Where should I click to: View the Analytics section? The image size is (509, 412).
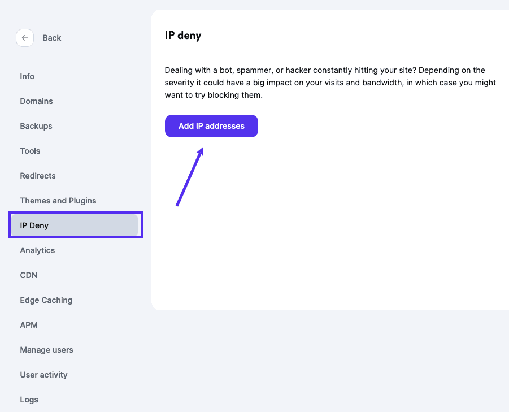[x=37, y=250]
